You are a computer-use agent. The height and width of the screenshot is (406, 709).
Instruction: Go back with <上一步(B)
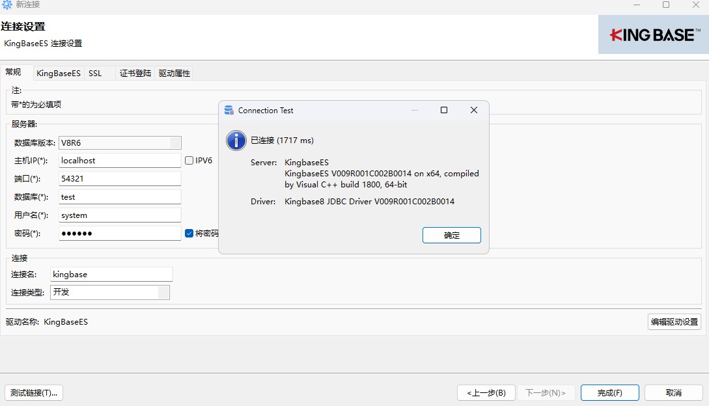[x=486, y=392]
